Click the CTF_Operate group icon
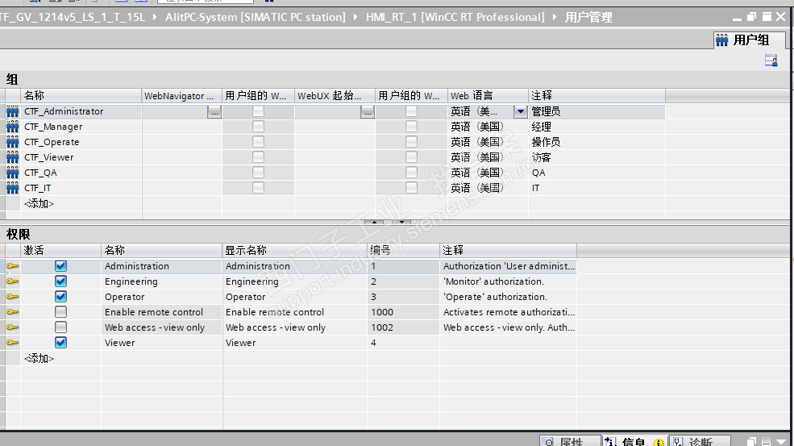 (13, 142)
